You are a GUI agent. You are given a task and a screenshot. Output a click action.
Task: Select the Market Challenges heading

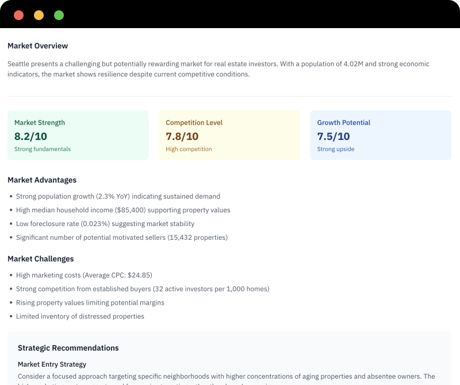(x=41, y=259)
